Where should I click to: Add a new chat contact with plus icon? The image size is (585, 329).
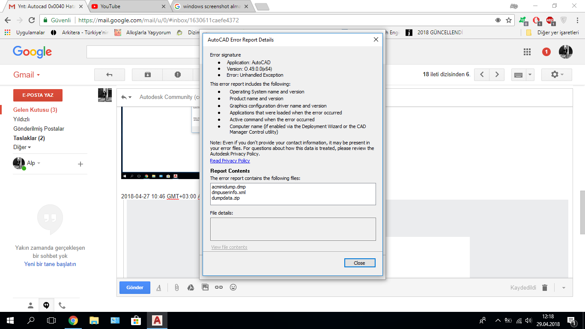click(80, 164)
